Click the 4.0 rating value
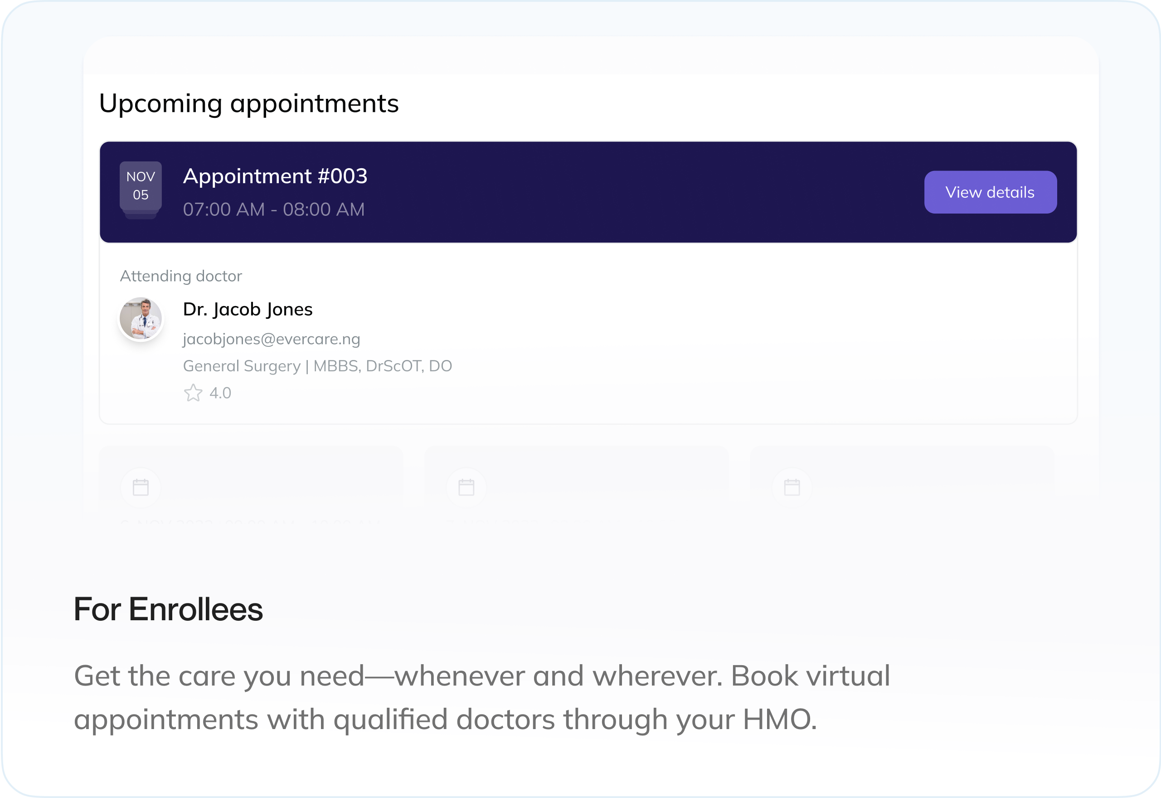This screenshot has width=1161, height=798. click(x=220, y=393)
